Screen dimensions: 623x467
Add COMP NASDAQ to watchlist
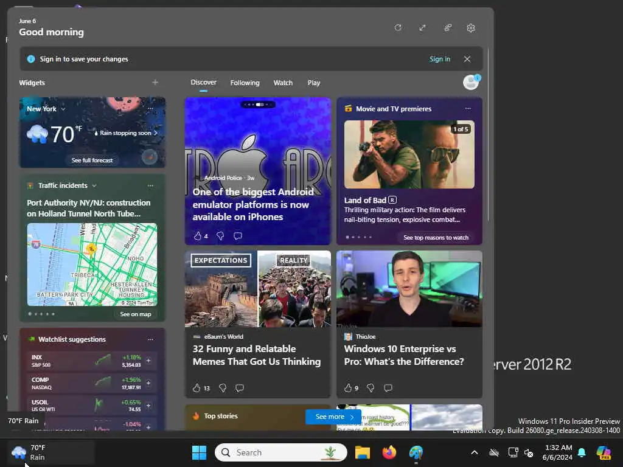tap(148, 383)
